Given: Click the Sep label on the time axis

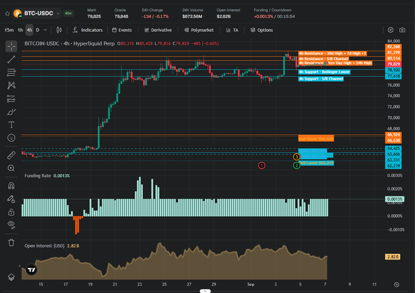Looking at the screenshot, I should coord(251,284).
